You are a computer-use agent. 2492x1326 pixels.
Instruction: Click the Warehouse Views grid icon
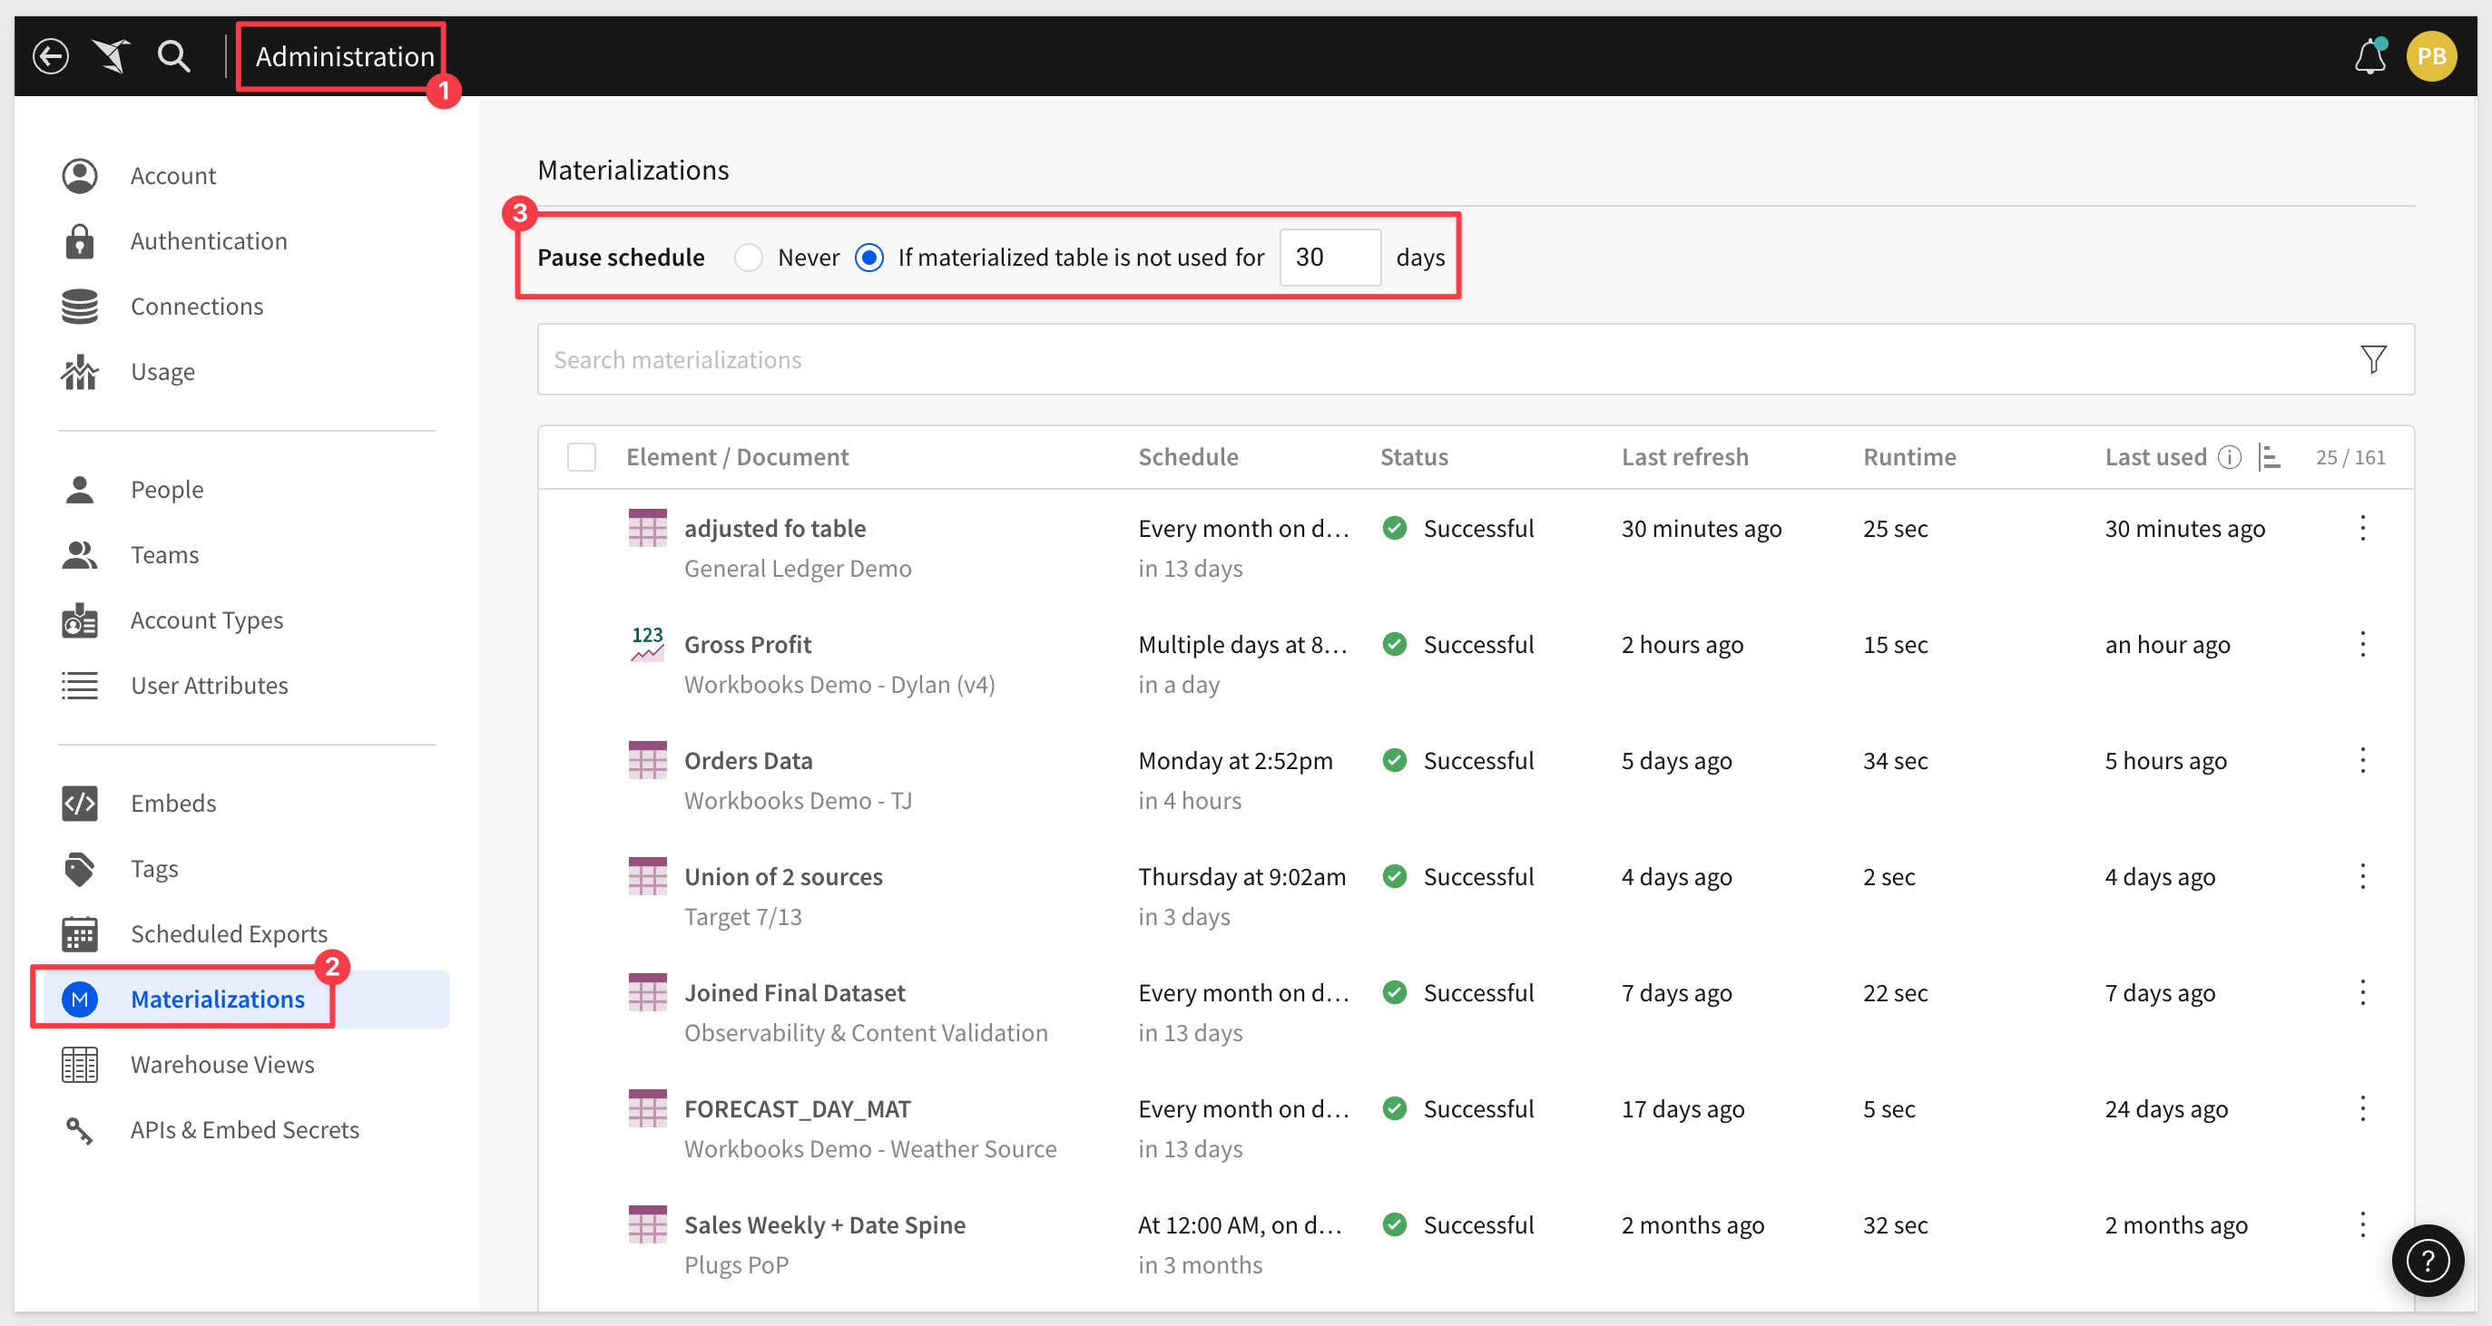[79, 1065]
